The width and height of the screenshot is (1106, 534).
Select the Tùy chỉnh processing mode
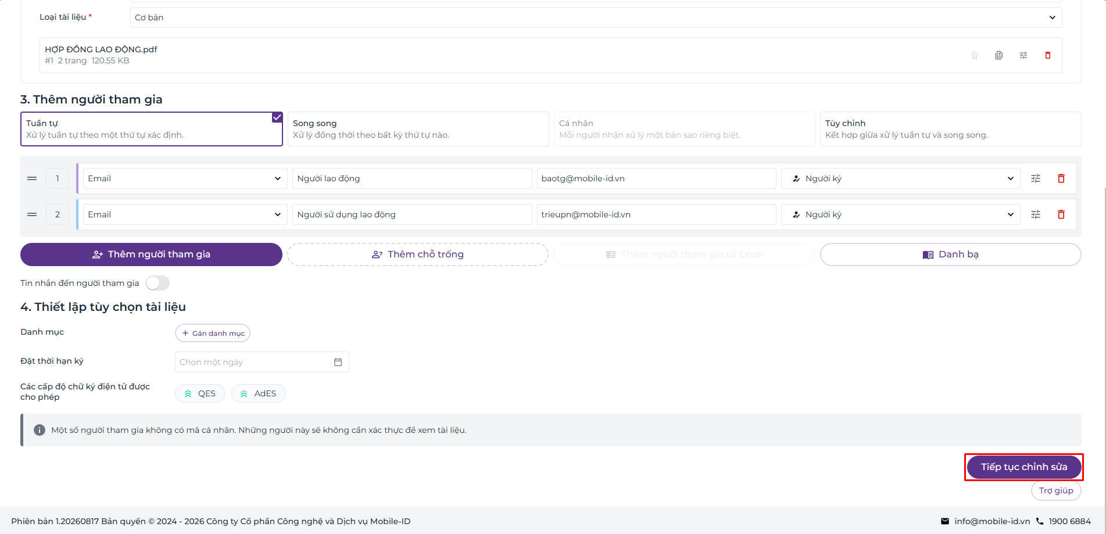(950, 129)
